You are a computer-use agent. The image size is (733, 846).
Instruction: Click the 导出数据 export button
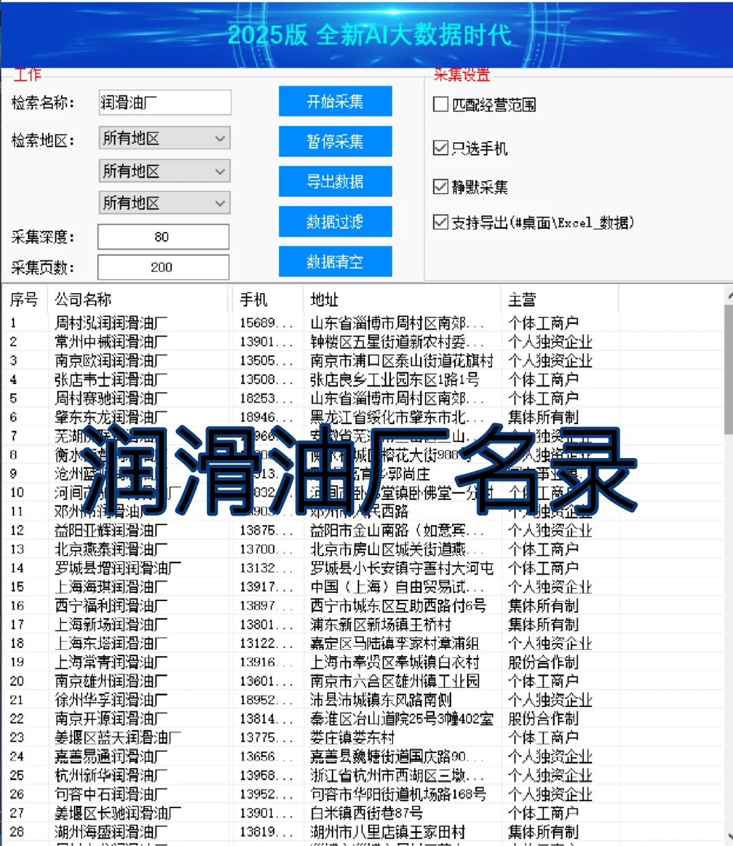[335, 181]
